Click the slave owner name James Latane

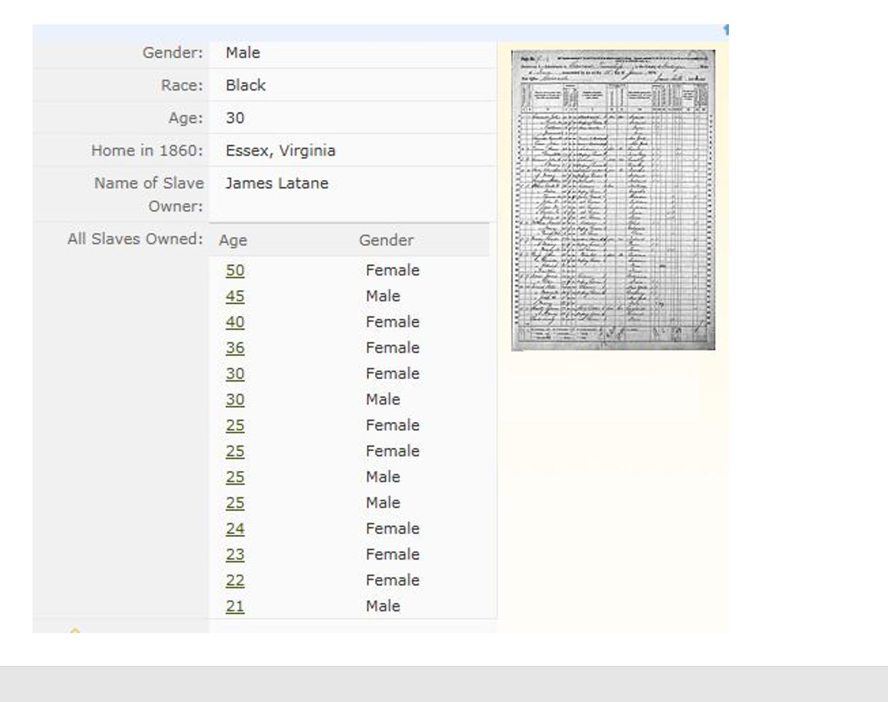[x=277, y=184]
